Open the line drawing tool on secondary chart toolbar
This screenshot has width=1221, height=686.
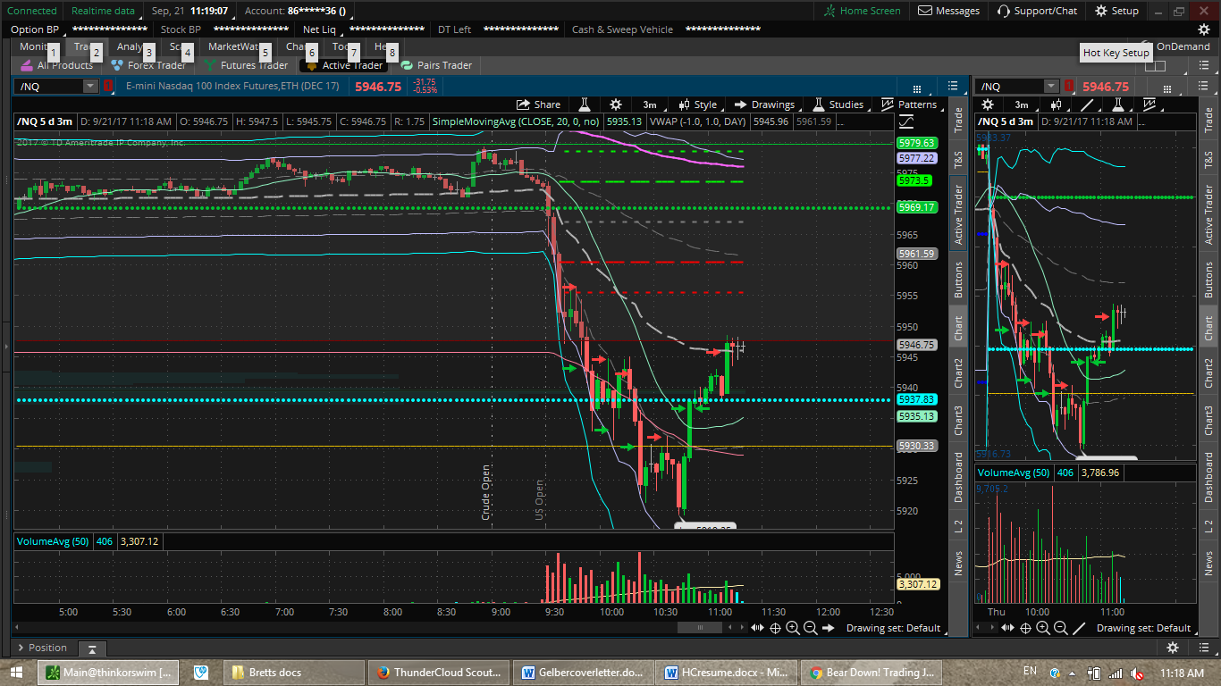(1087, 105)
